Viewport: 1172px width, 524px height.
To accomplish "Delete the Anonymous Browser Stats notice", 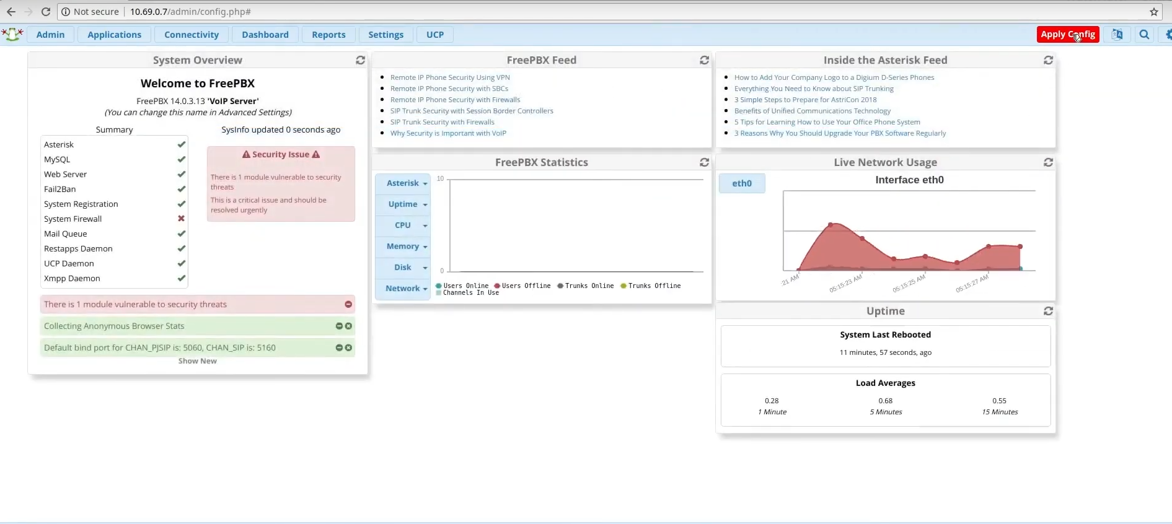I will point(348,326).
